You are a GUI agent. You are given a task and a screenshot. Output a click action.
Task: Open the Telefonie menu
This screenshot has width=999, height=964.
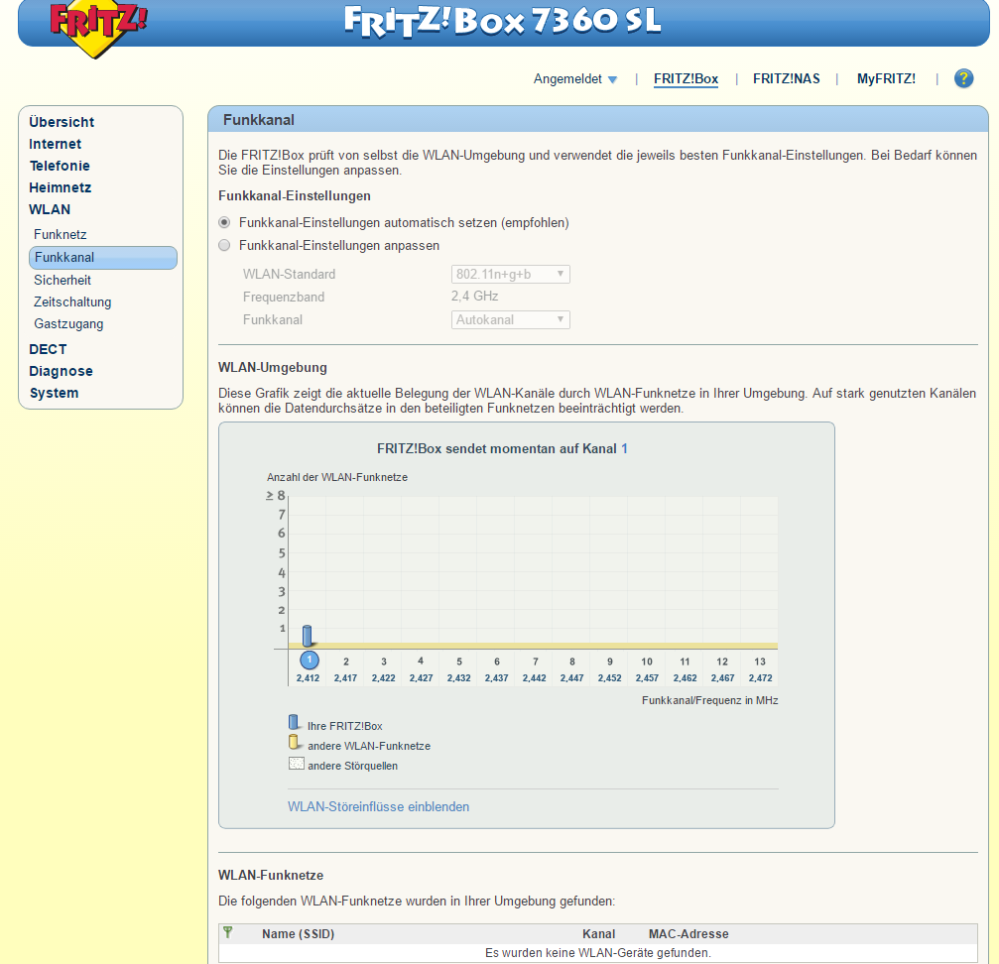[60, 166]
